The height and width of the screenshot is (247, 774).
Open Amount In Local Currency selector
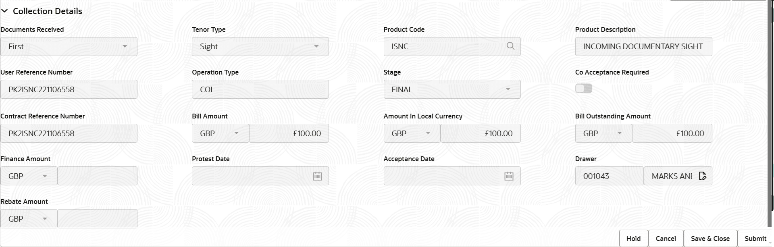tap(429, 133)
